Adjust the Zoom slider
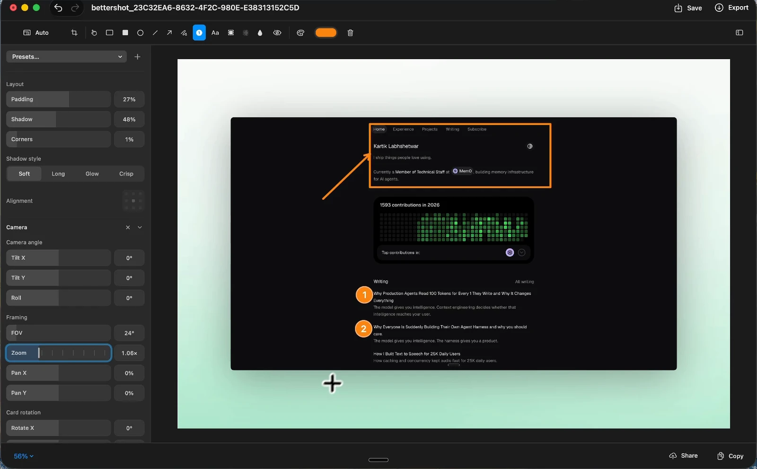Screen dimensions: 757x469 (x=59, y=353)
